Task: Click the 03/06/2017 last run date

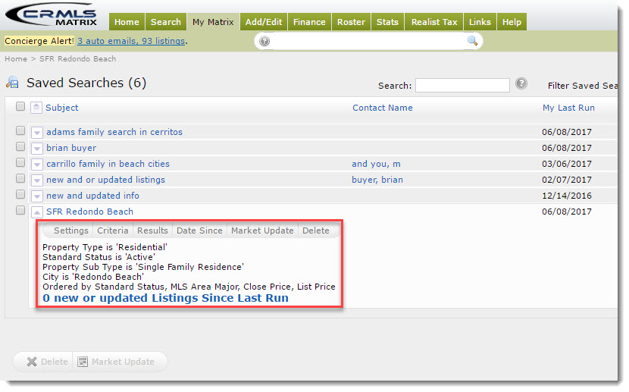Action: tap(566, 164)
